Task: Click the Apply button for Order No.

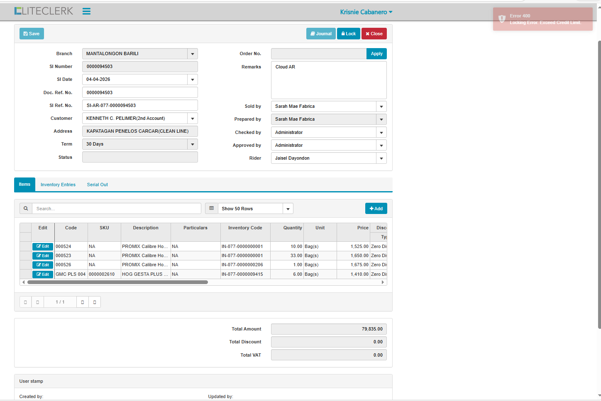Action: pyautogui.click(x=376, y=54)
